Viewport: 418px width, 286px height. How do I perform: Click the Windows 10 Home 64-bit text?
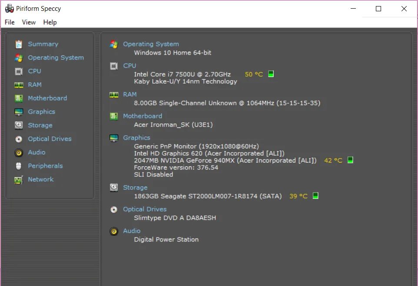pyautogui.click(x=173, y=53)
